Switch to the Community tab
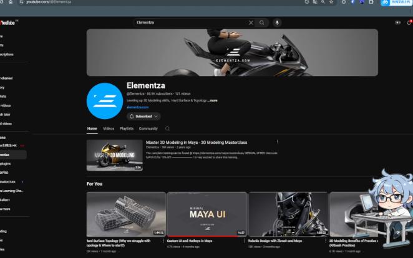 coord(148,128)
